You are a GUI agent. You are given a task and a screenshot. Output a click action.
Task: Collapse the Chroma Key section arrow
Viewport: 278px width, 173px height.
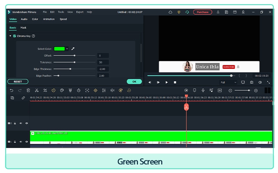[10, 36]
